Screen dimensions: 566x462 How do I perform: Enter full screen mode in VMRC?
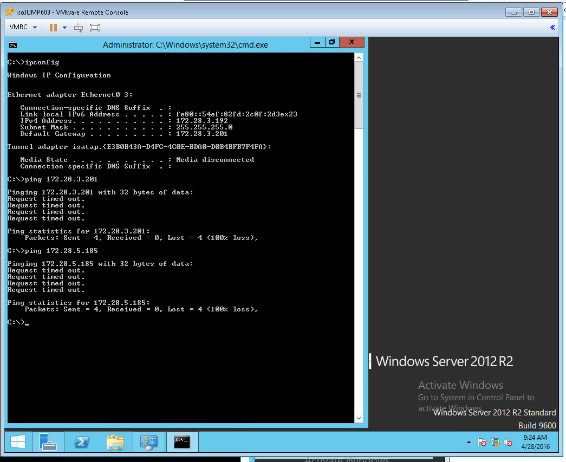95,28
